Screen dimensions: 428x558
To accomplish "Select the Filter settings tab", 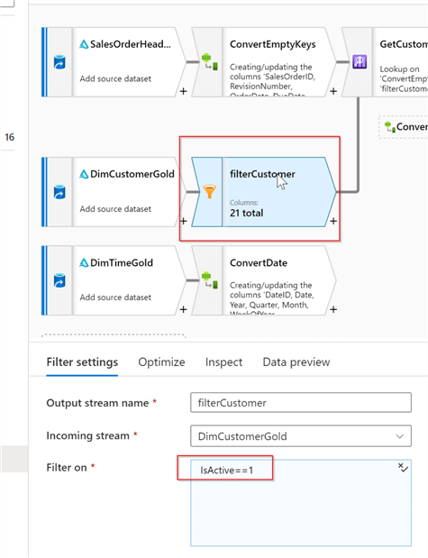I will (x=82, y=361).
